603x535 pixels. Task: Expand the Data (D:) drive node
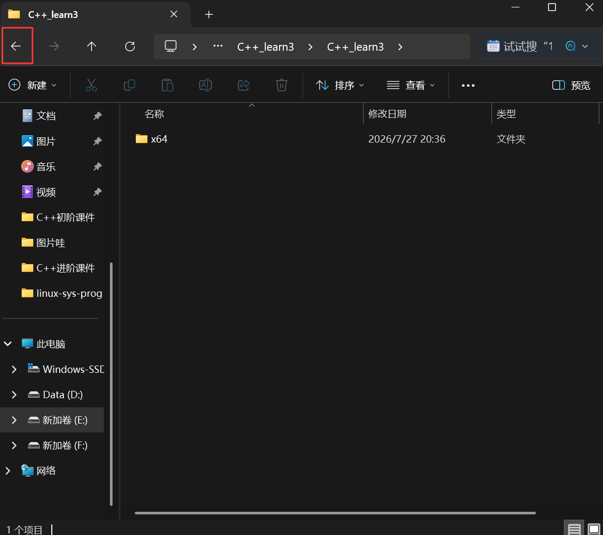click(14, 395)
